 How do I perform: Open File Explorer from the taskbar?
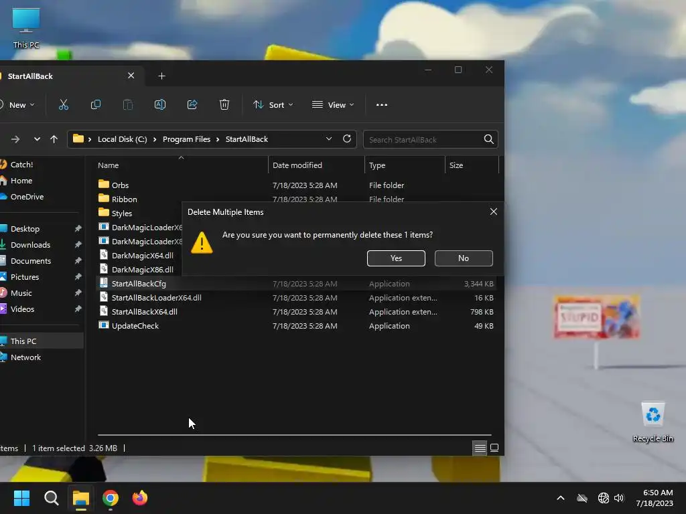(81, 498)
